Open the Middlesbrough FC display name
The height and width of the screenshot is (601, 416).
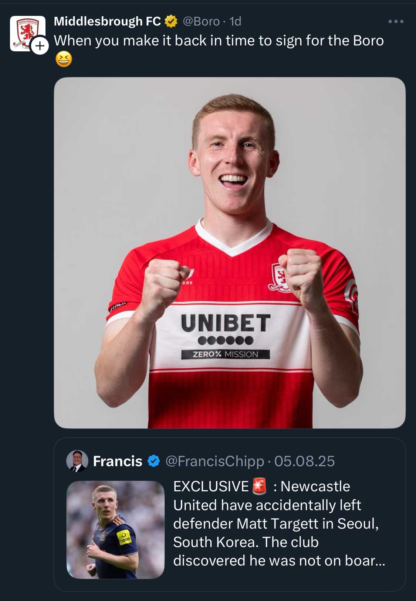click(x=107, y=21)
